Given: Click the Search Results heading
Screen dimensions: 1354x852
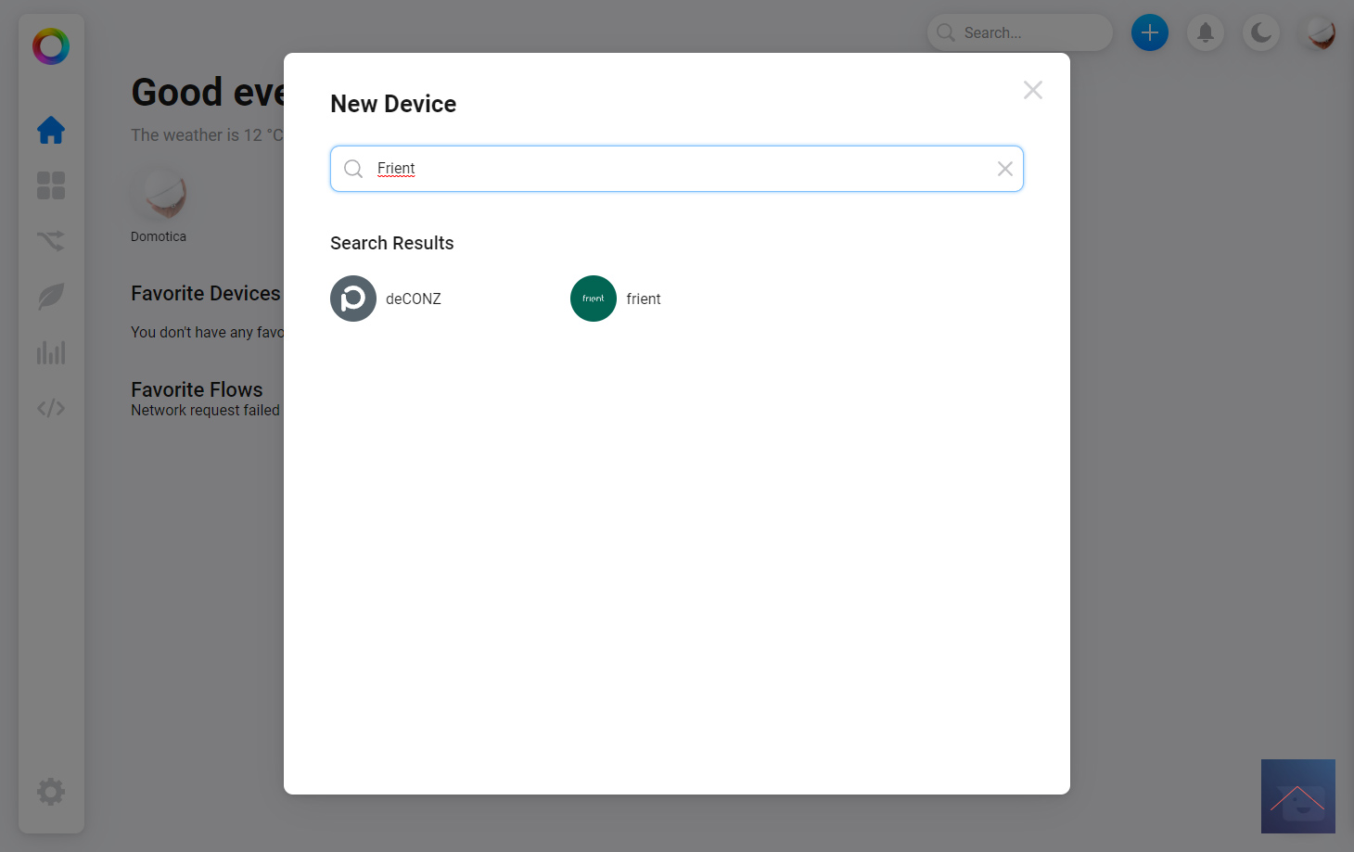Looking at the screenshot, I should point(392,243).
